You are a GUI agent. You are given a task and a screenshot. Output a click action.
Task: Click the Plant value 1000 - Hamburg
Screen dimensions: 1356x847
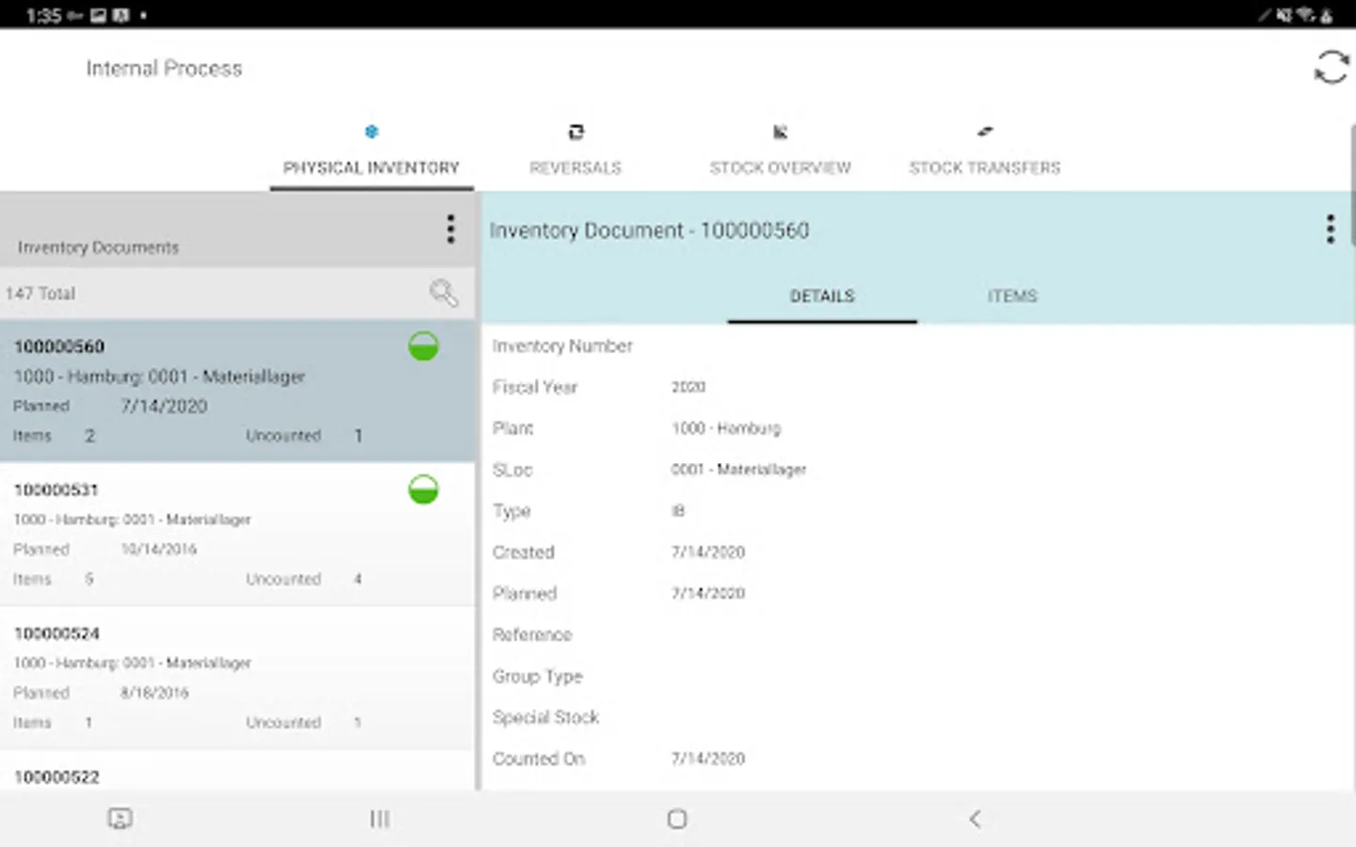coord(726,428)
